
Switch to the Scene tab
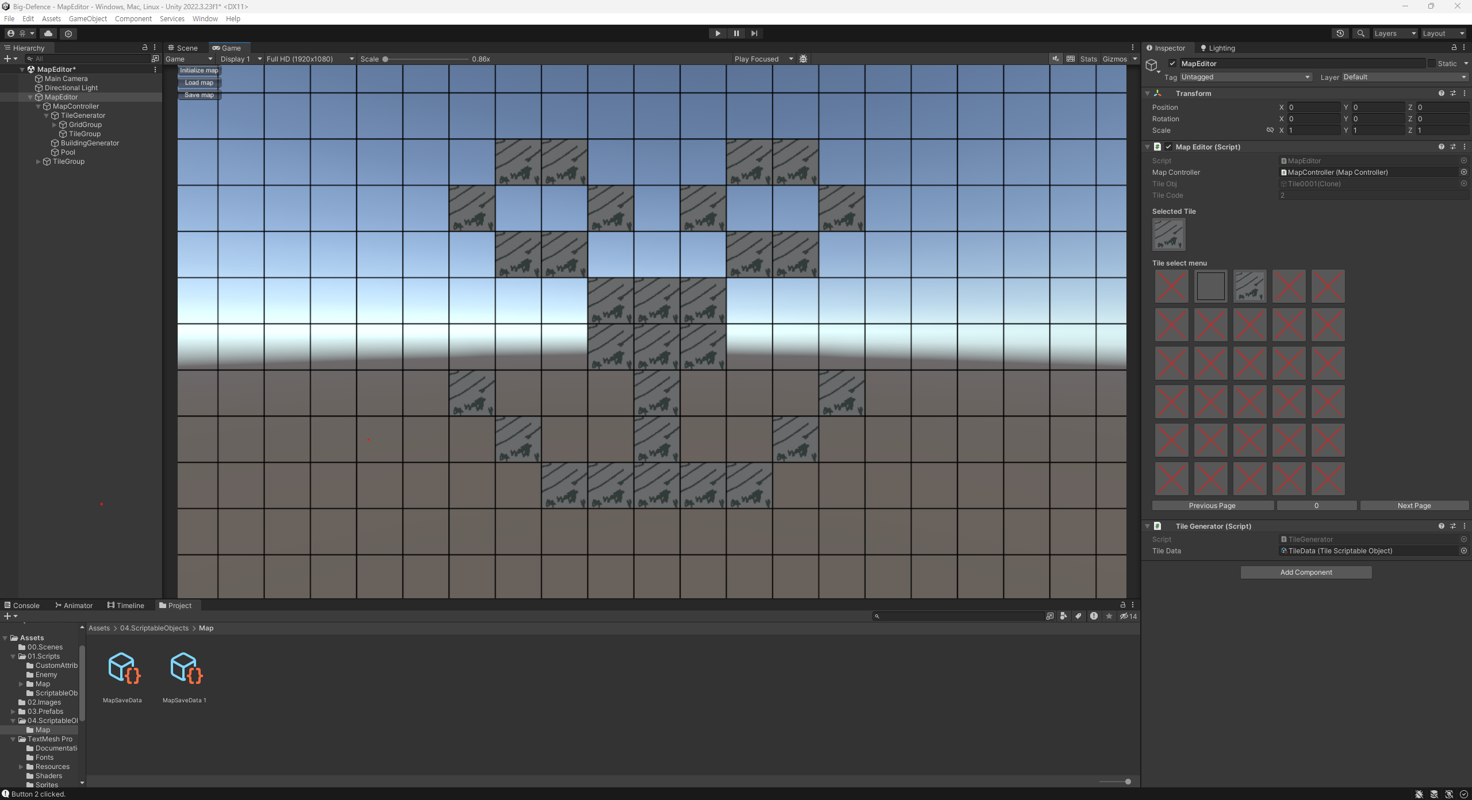point(183,48)
